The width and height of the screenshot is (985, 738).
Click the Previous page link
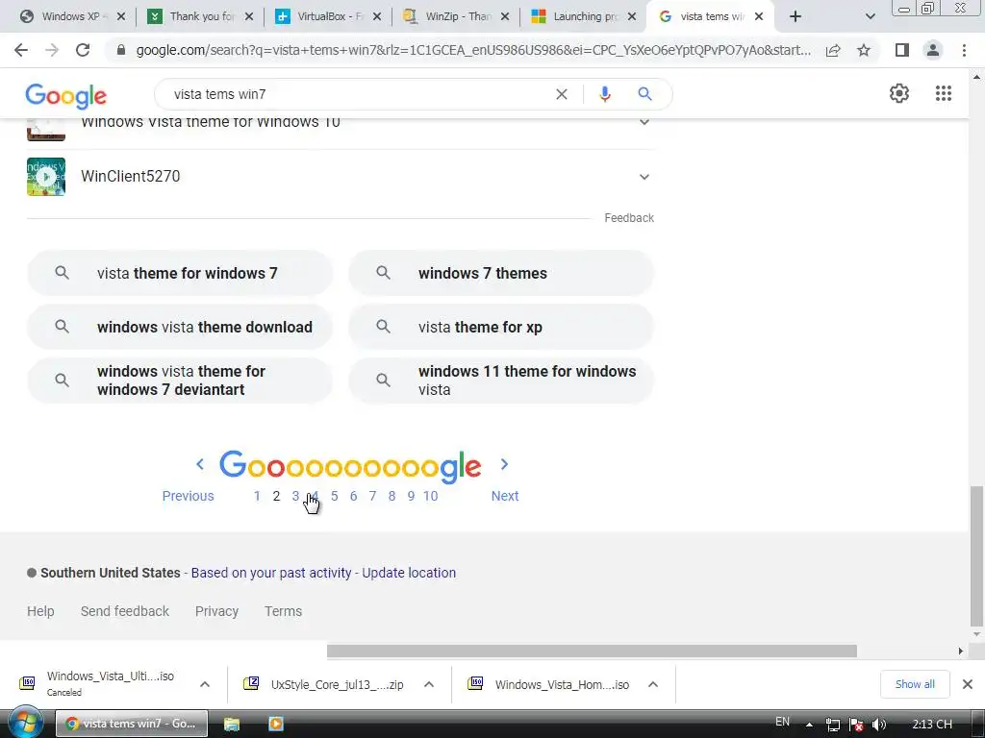click(x=188, y=496)
